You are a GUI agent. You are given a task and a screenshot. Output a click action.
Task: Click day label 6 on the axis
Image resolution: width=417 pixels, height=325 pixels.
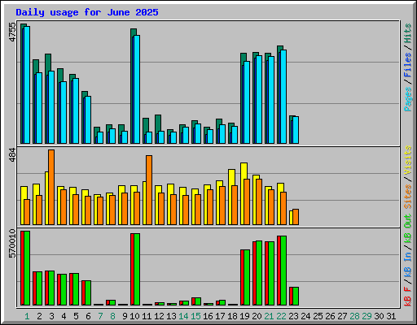[88, 316]
